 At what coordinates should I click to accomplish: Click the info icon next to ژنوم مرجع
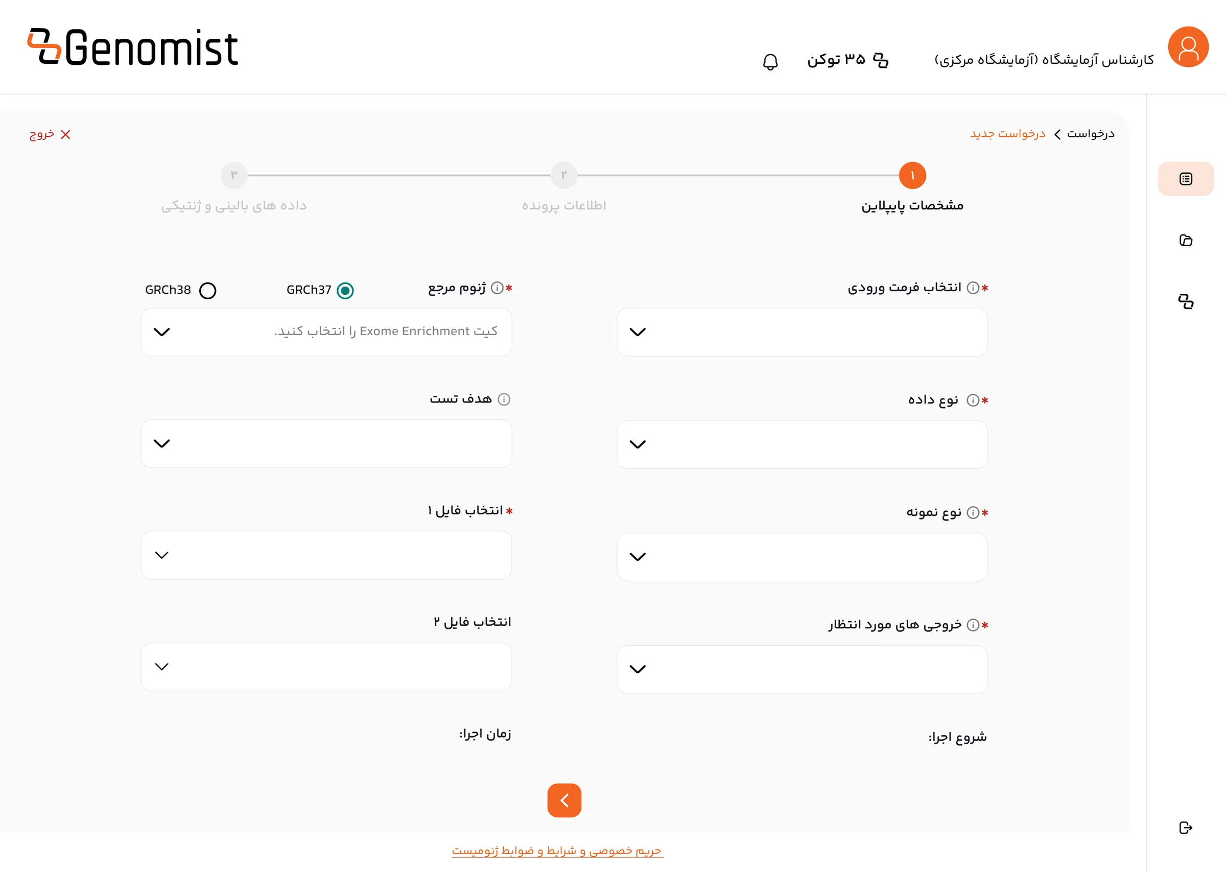(498, 288)
